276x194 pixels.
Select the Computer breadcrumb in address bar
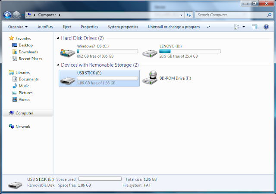[x=47, y=15]
